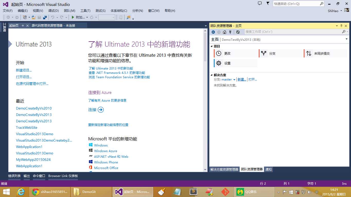The height and width of the screenshot is (197, 351).
Task: Collapse the 项目 section
Action: (212, 46)
